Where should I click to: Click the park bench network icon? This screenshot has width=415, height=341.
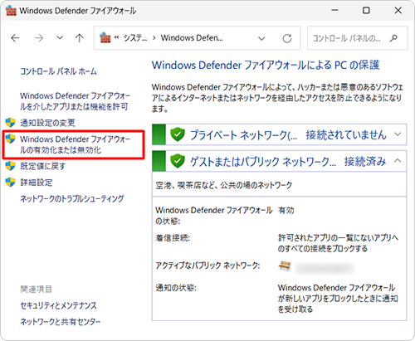pos(285,266)
